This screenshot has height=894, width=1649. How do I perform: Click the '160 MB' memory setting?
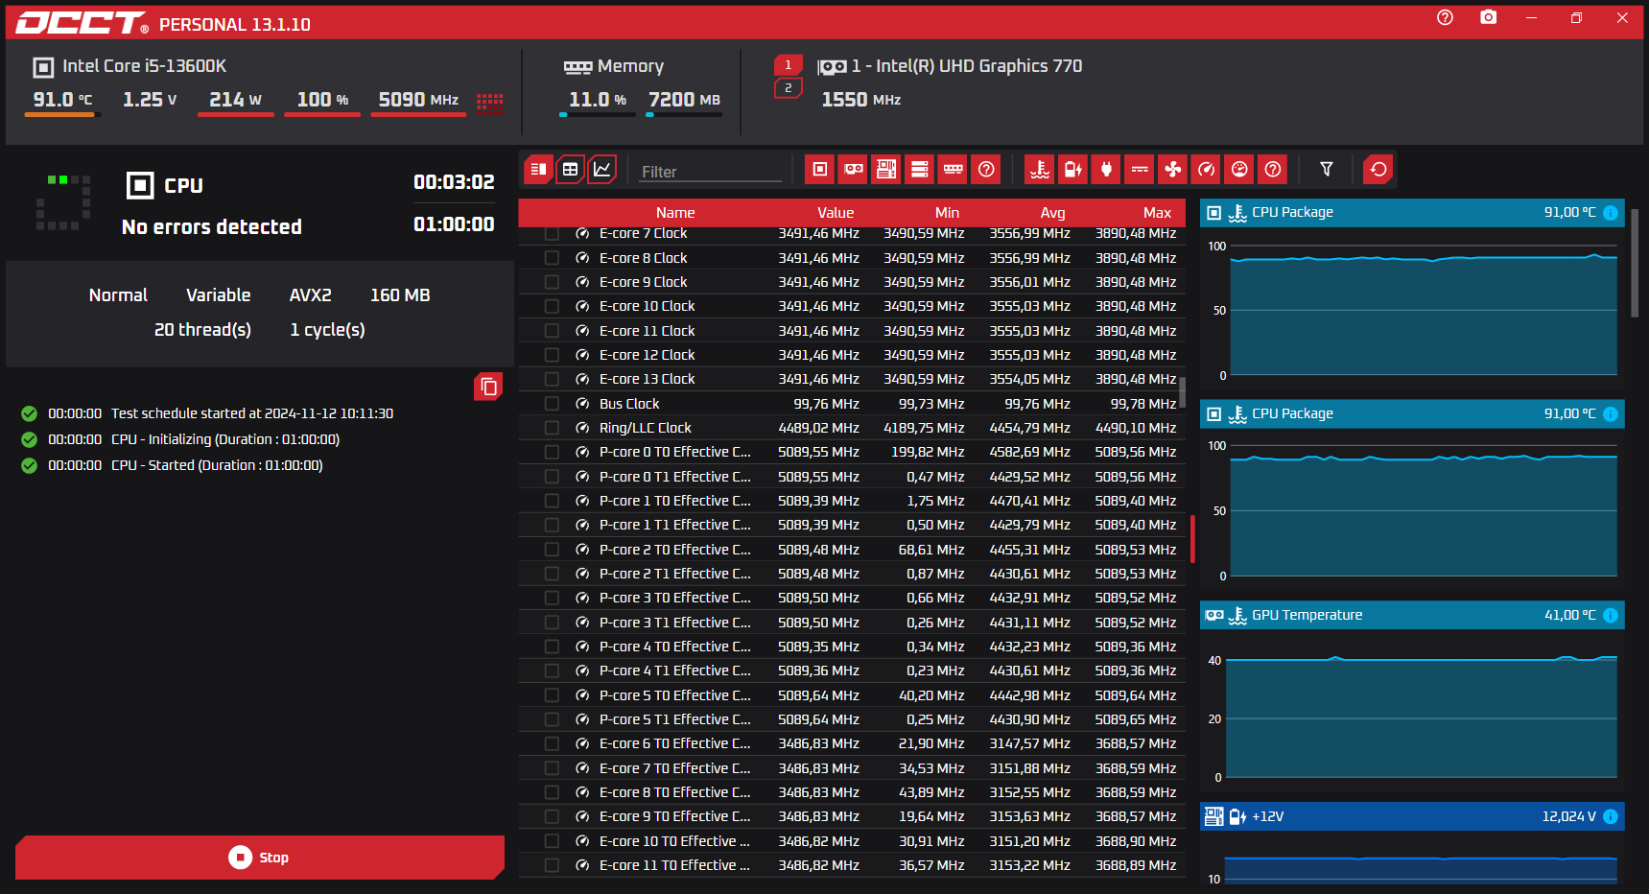400,295
